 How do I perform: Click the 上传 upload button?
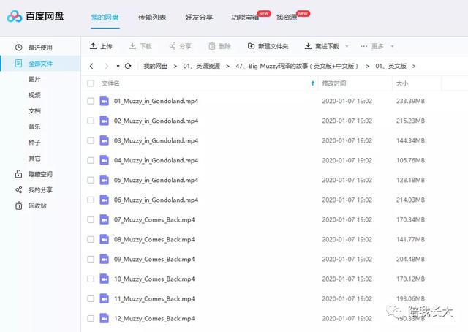(x=101, y=46)
